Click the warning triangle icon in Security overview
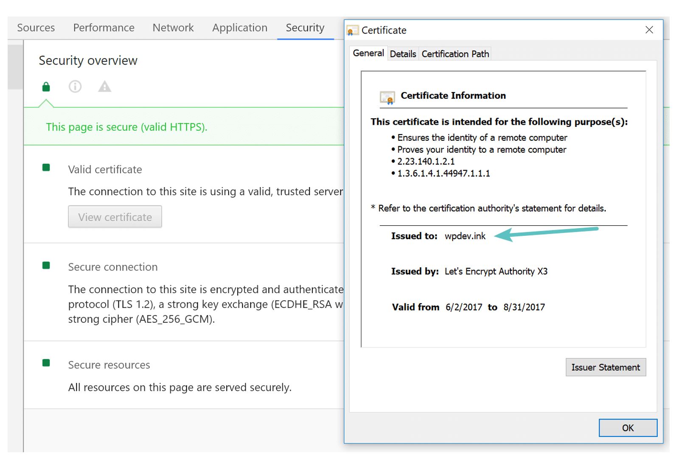Screen dimensions: 679x459 (x=104, y=86)
